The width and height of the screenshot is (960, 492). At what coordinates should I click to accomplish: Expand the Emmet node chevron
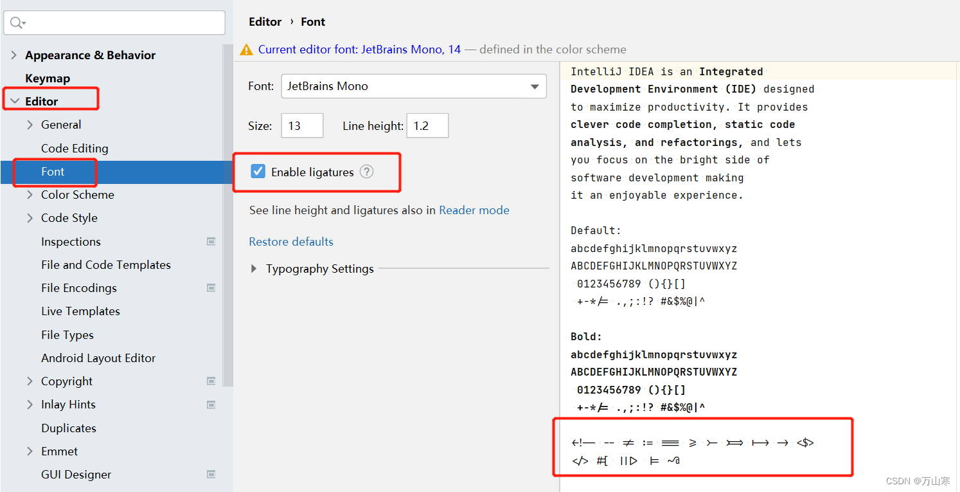(30, 451)
